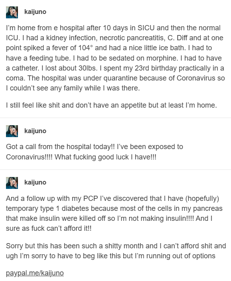Select kaijuno username above the PCP follow-up post

(x=36, y=182)
